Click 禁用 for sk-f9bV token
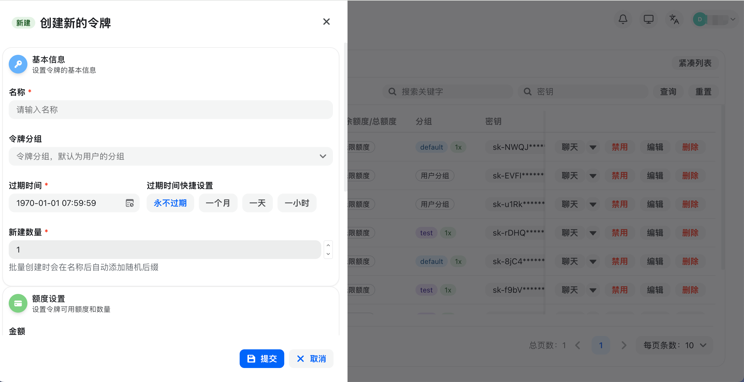 coord(620,290)
